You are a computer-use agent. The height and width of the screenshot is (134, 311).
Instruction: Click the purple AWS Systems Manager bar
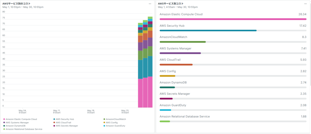pyautogui.click(x=180, y=53)
